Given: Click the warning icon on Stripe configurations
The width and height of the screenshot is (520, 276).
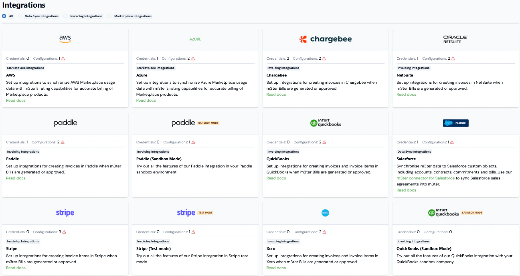Looking at the screenshot, I should click(x=64, y=232).
